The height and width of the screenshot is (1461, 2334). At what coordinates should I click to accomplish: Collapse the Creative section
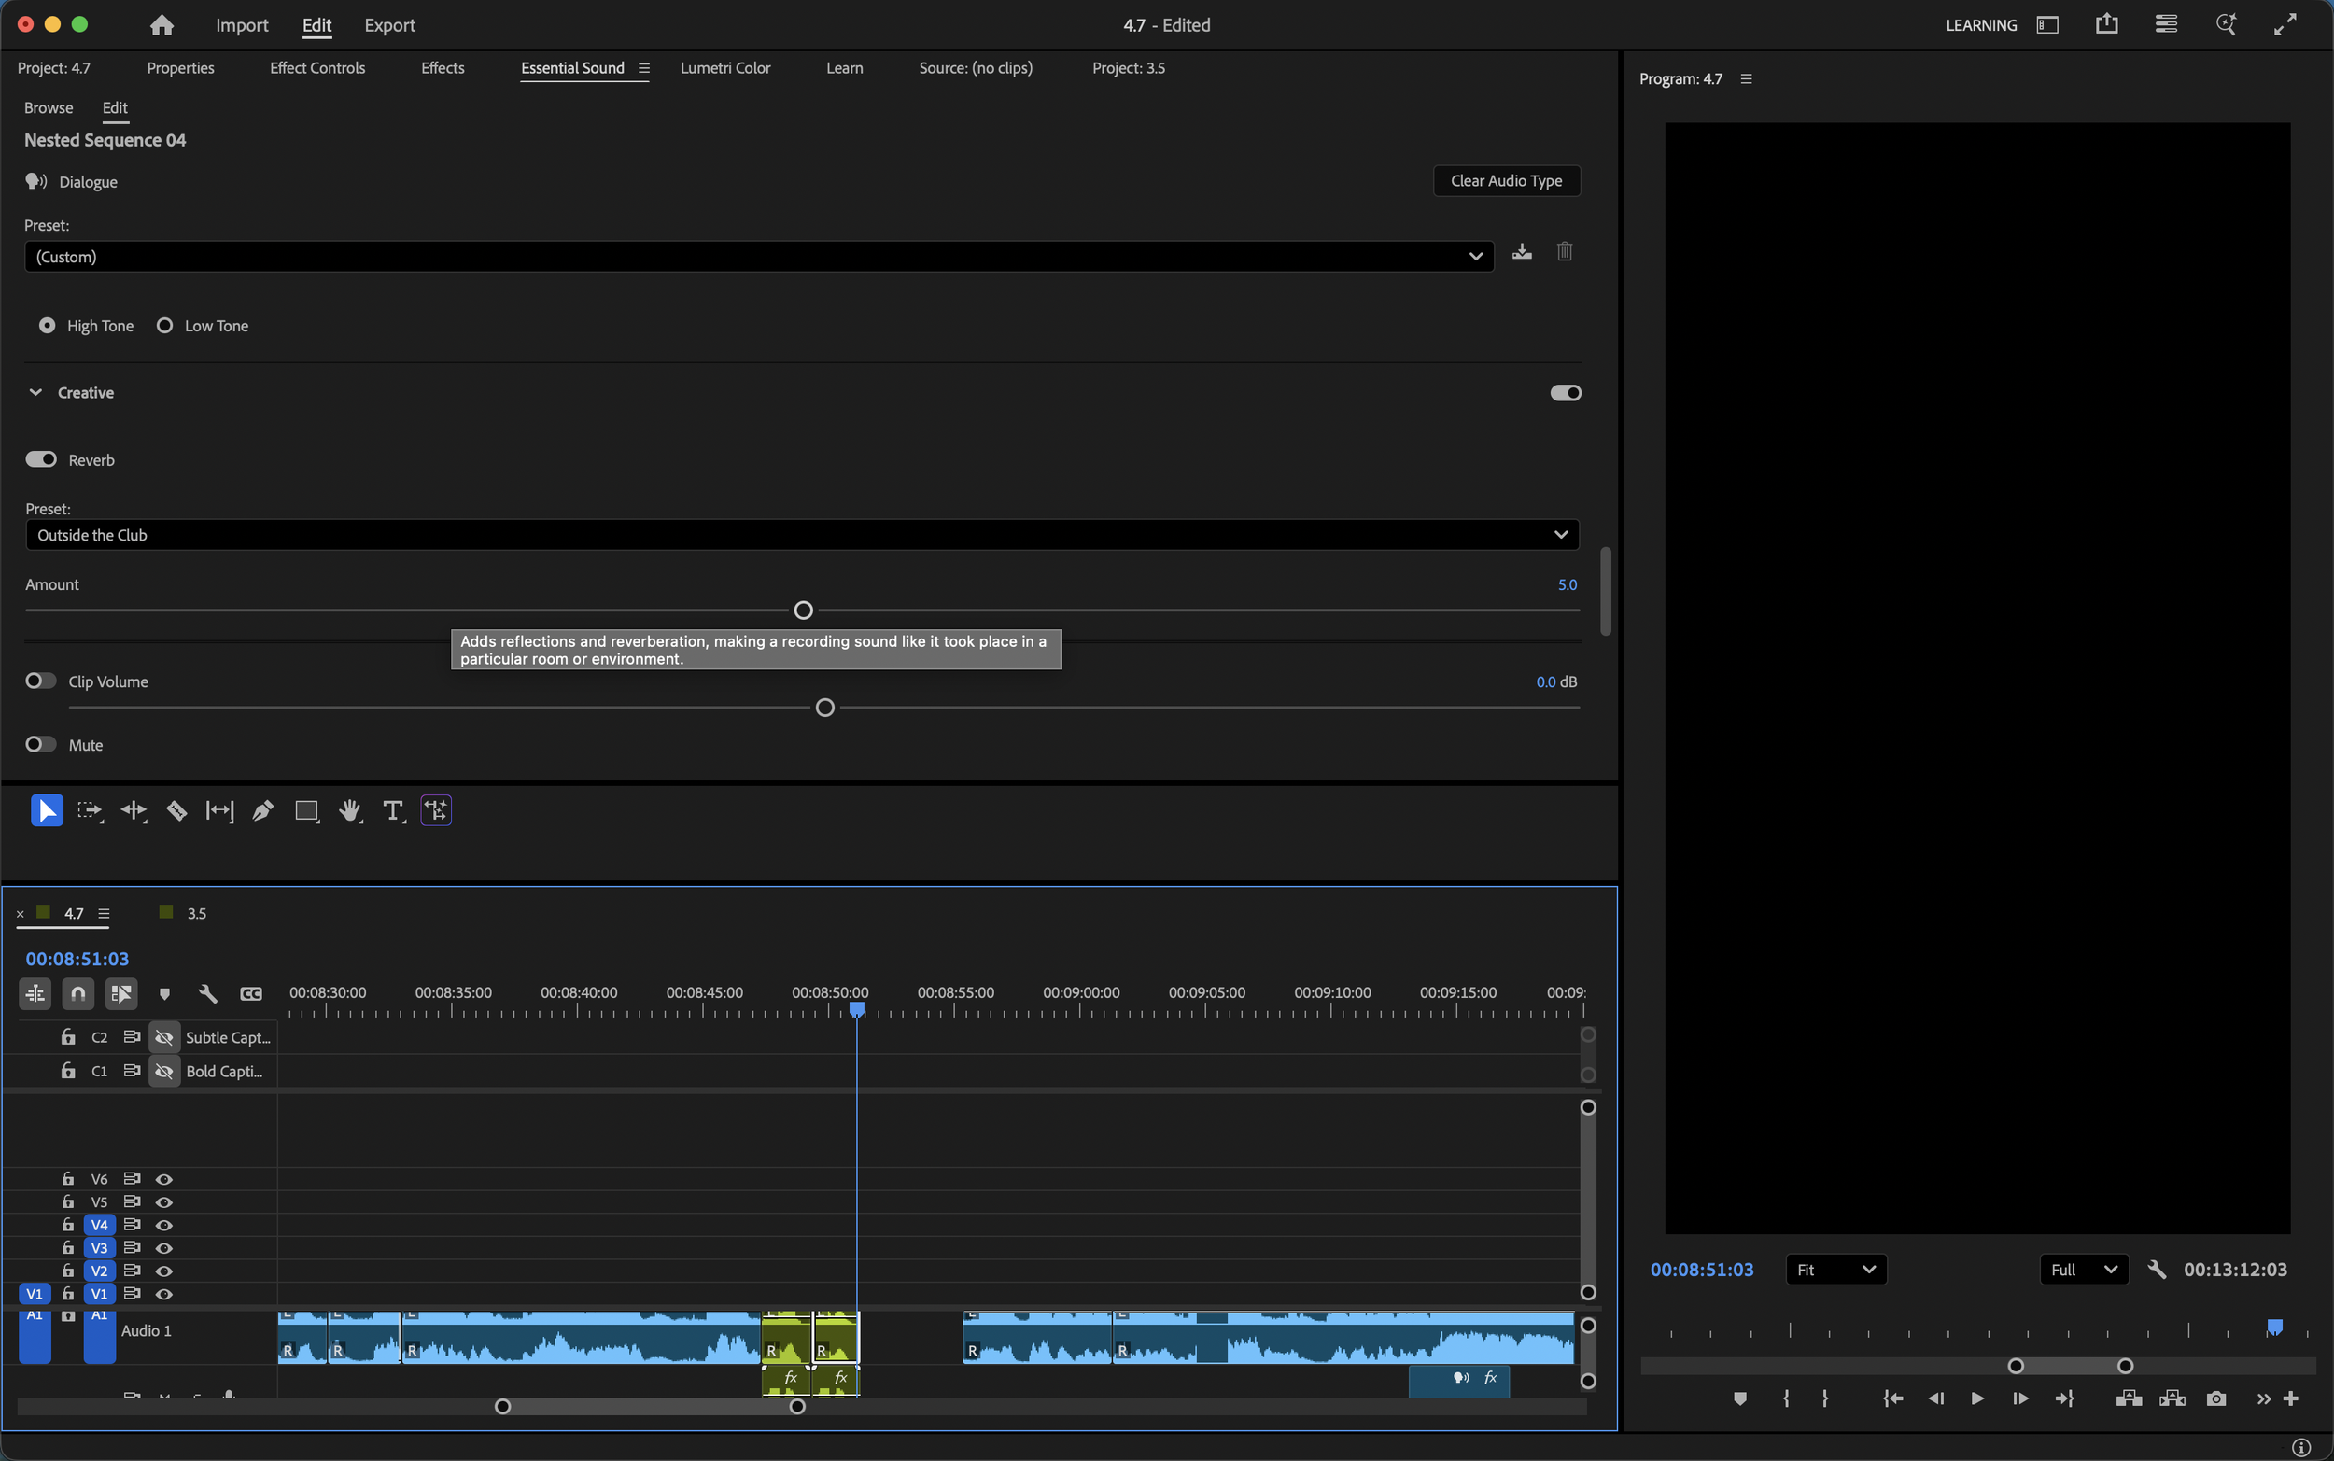pyautogui.click(x=35, y=392)
